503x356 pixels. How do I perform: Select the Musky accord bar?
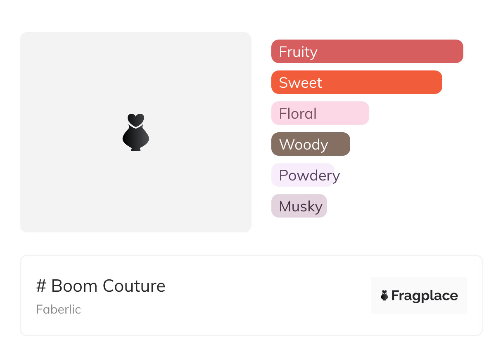click(299, 206)
